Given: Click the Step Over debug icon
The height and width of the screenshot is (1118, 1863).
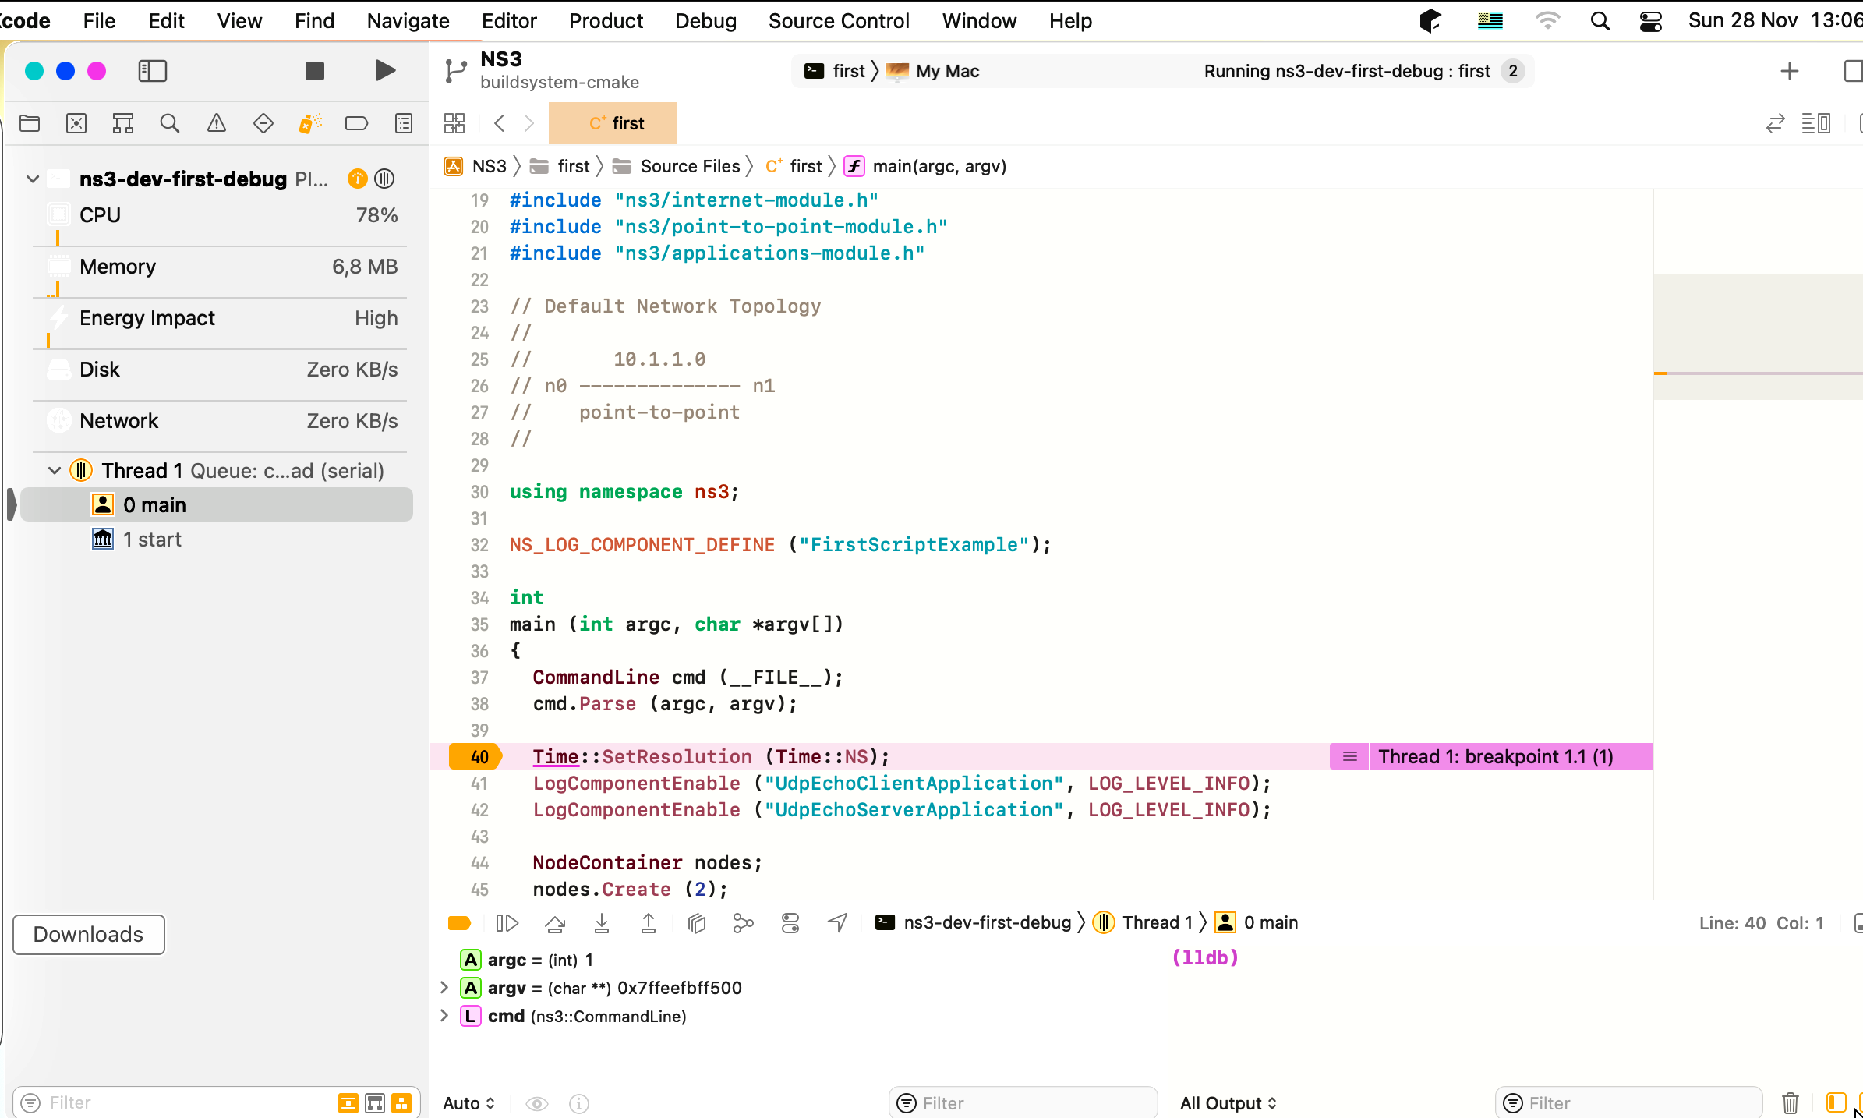Looking at the screenshot, I should [x=555, y=922].
